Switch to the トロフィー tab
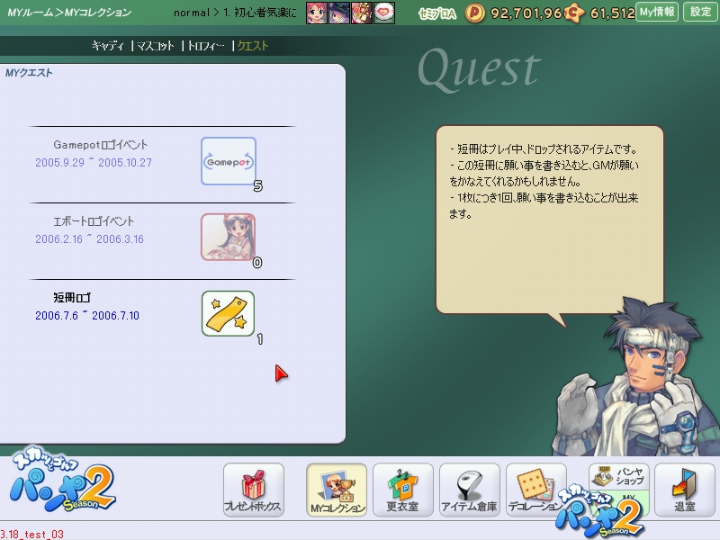Screen dimensions: 720x540 [x=206, y=45]
